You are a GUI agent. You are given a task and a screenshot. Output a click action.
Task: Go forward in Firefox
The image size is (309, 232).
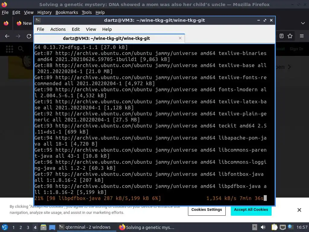18,36
